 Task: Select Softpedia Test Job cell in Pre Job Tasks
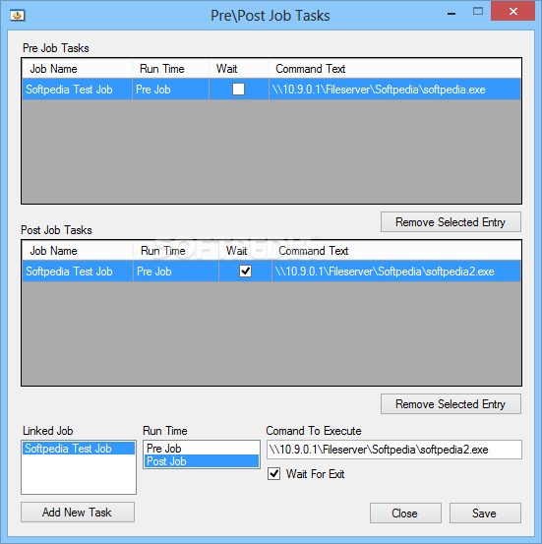point(77,90)
